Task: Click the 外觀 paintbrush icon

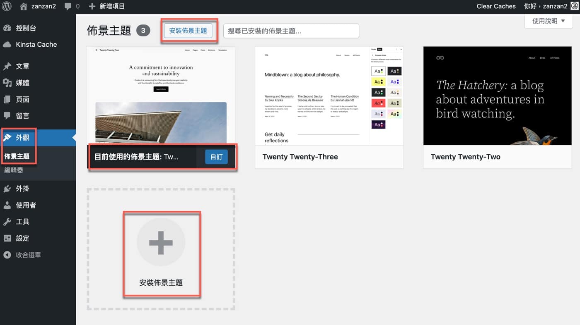Action: pos(7,138)
